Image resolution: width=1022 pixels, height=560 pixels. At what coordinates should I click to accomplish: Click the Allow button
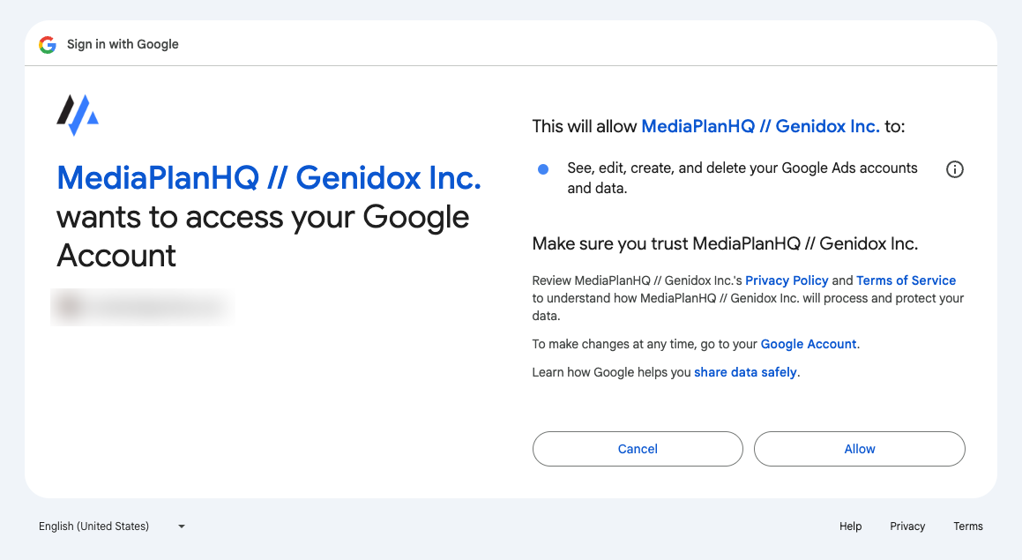coord(859,449)
